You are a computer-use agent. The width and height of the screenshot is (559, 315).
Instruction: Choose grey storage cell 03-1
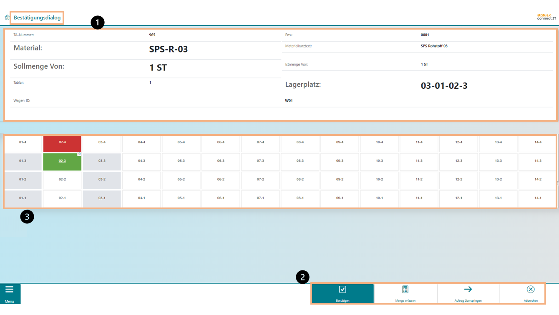pyautogui.click(x=102, y=198)
